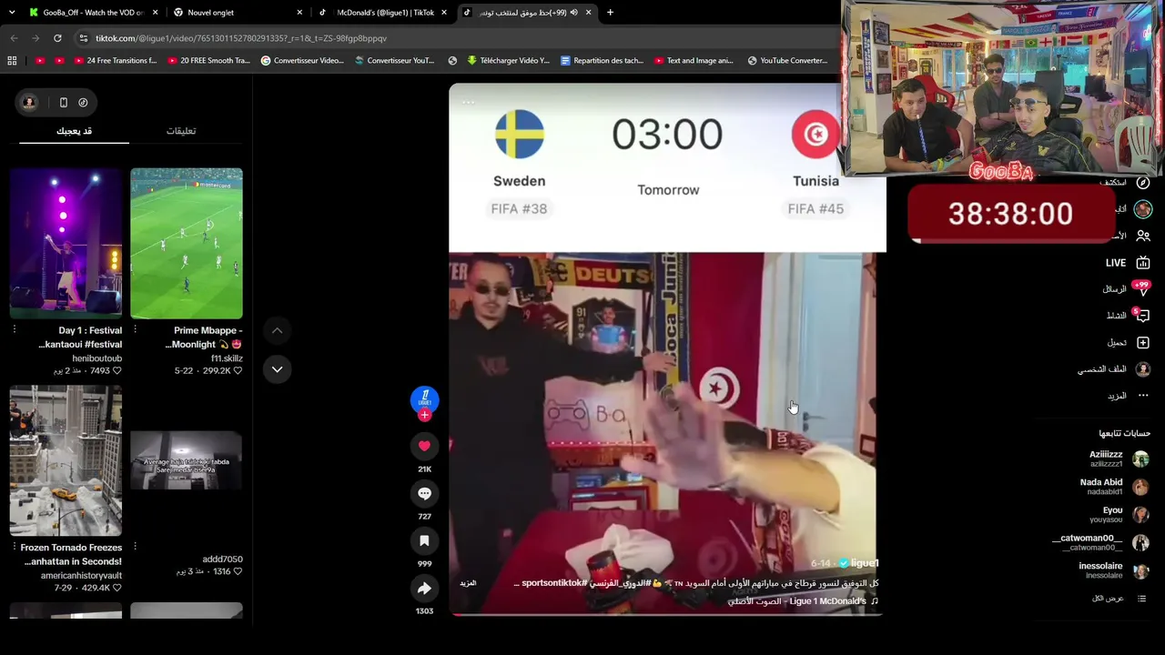Open the Day 1 Festival video thumbnail
Image resolution: width=1165 pixels, height=655 pixels.
point(66,244)
